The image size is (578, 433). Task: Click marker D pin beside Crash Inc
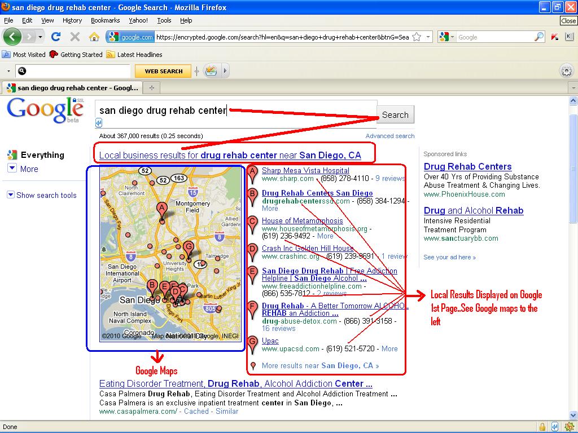tap(252, 252)
